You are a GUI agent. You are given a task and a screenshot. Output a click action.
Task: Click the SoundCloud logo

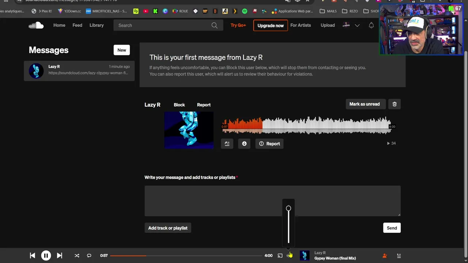pyautogui.click(x=36, y=25)
